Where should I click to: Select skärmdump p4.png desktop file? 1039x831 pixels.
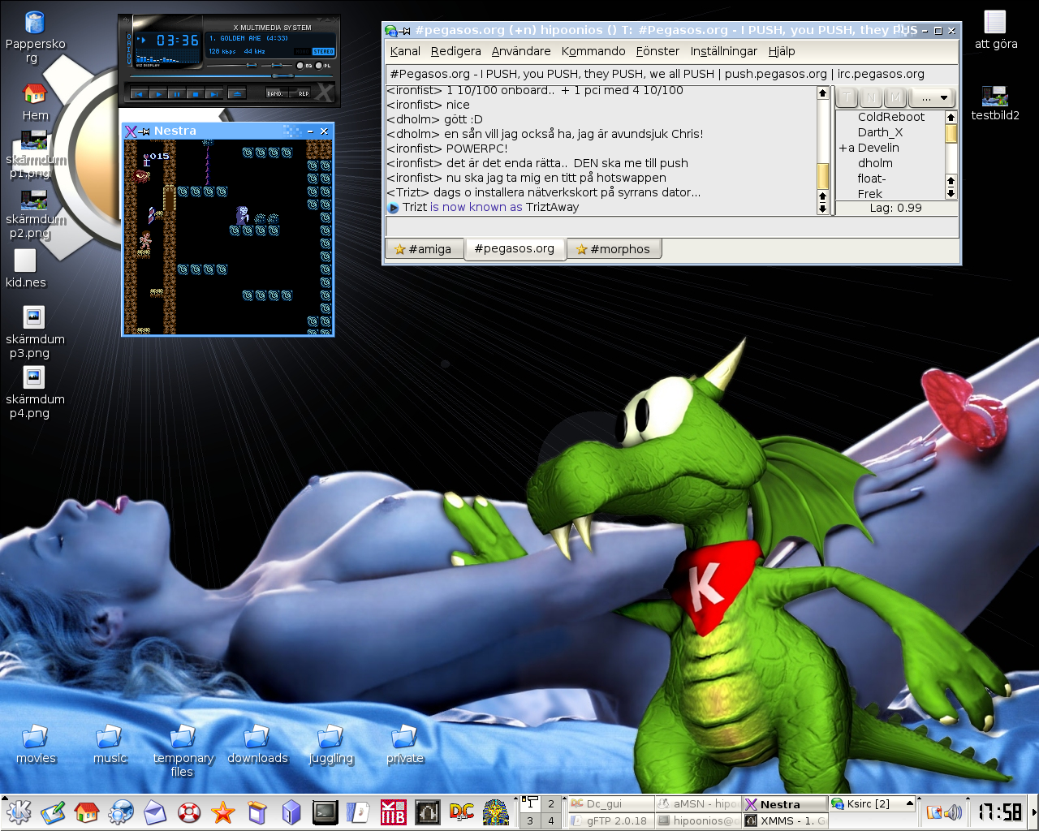pos(34,392)
